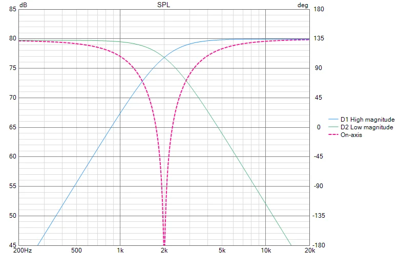Select the On-axis legend entry
Image resolution: width=400 pixels, height=253 pixels.
point(351,135)
